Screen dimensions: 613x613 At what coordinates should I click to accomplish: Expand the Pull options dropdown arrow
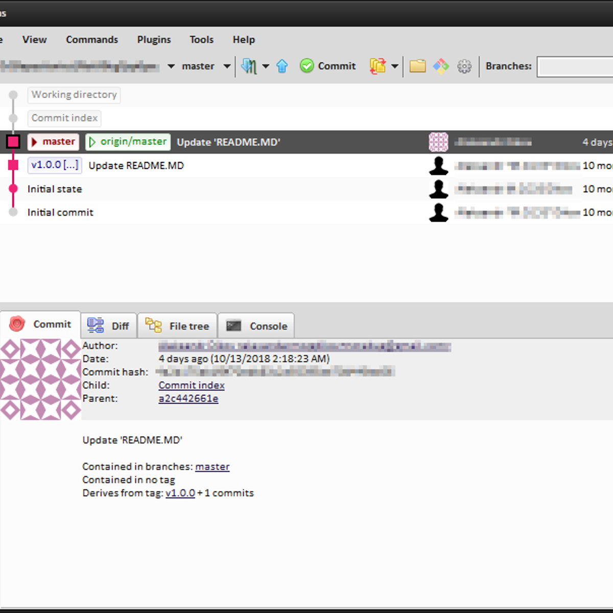coord(266,66)
